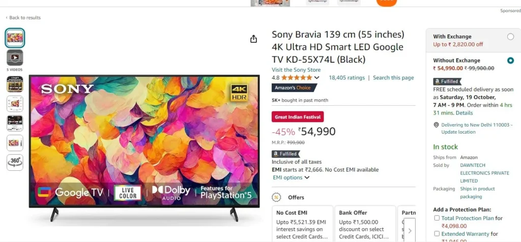Click the location pin icon near Delivering to New Delhi

pyautogui.click(x=436, y=125)
